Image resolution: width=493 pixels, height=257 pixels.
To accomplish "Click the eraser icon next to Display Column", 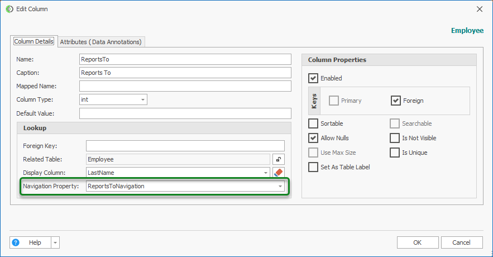I will [278, 173].
